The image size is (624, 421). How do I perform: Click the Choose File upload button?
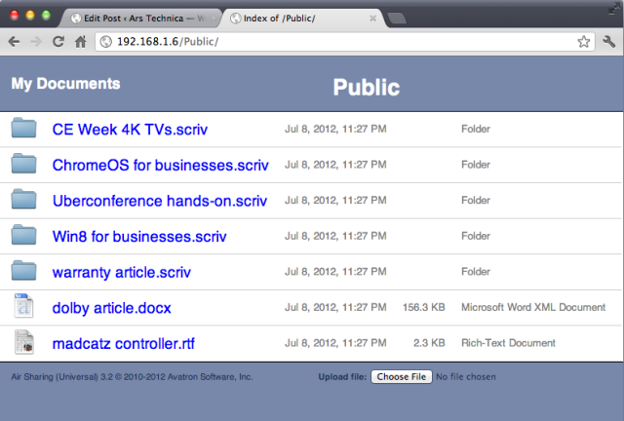tap(402, 377)
